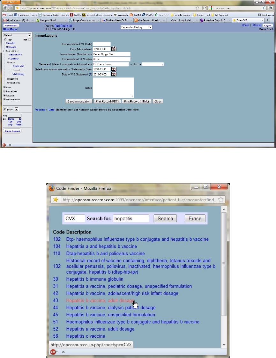276x358 pixels.
Task: Open a new browser tab with plus button
Action: (x=267, y=20)
